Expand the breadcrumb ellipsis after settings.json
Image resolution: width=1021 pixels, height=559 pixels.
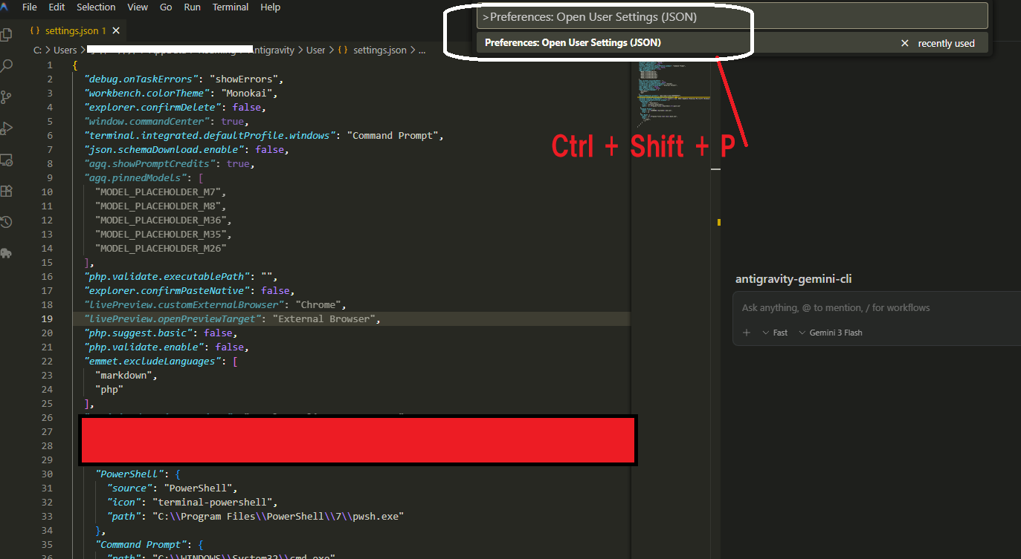coord(422,50)
